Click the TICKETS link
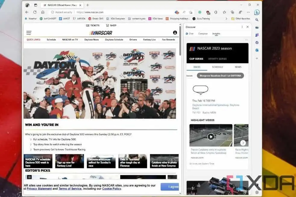Viewport: 296px width, 197px height. 93,26
